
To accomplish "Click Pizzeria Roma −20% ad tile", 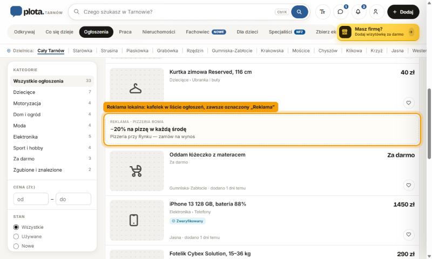I will tap(262, 129).
